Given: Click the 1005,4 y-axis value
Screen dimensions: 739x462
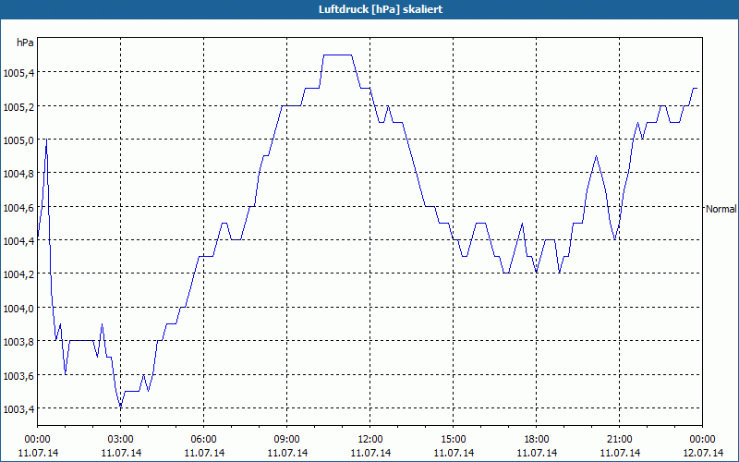Looking at the screenshot, I should pos(18,73).
